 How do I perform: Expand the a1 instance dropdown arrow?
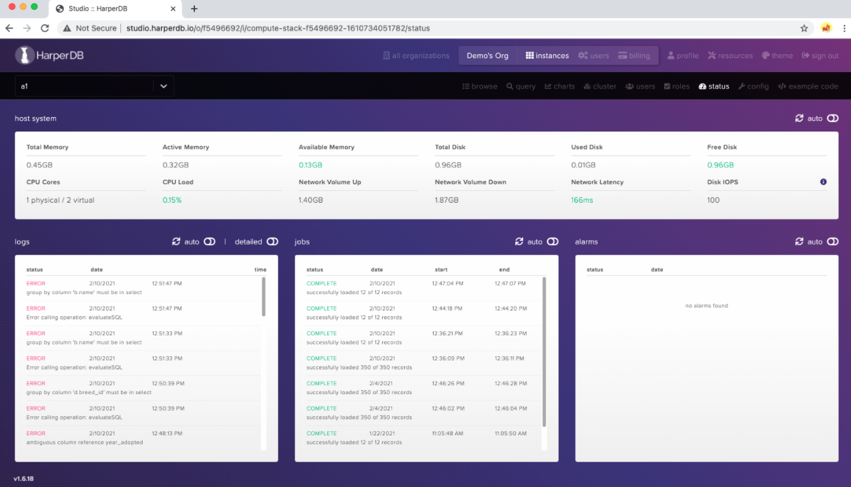(164, 86)
